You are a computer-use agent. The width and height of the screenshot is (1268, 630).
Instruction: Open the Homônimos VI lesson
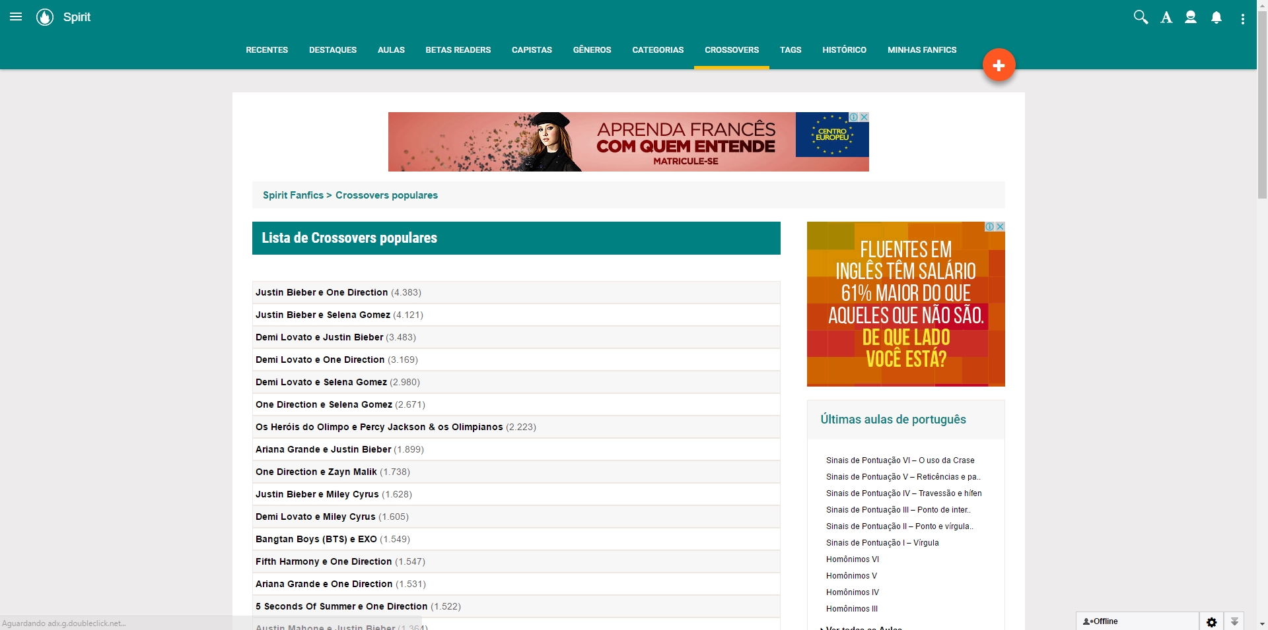click(x=853, y=559)
